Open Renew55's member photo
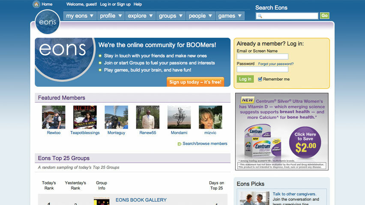Screen dimensions: 365x205 [x=148, y=117]
